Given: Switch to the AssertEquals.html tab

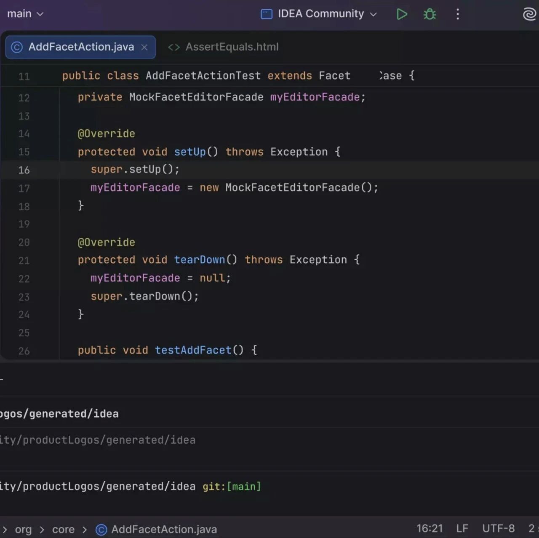Looking at the screenshot, I should click(223, 47).
